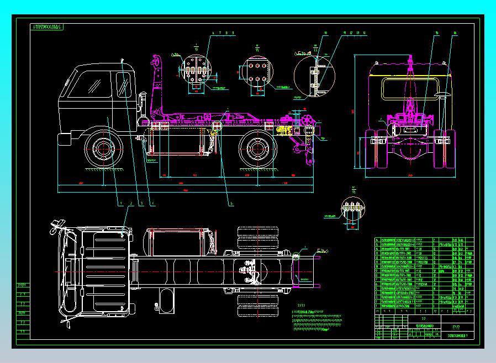Screen dimensions: 496x363
Task: Select the rear view width dimension
Action: pos(410,177)
